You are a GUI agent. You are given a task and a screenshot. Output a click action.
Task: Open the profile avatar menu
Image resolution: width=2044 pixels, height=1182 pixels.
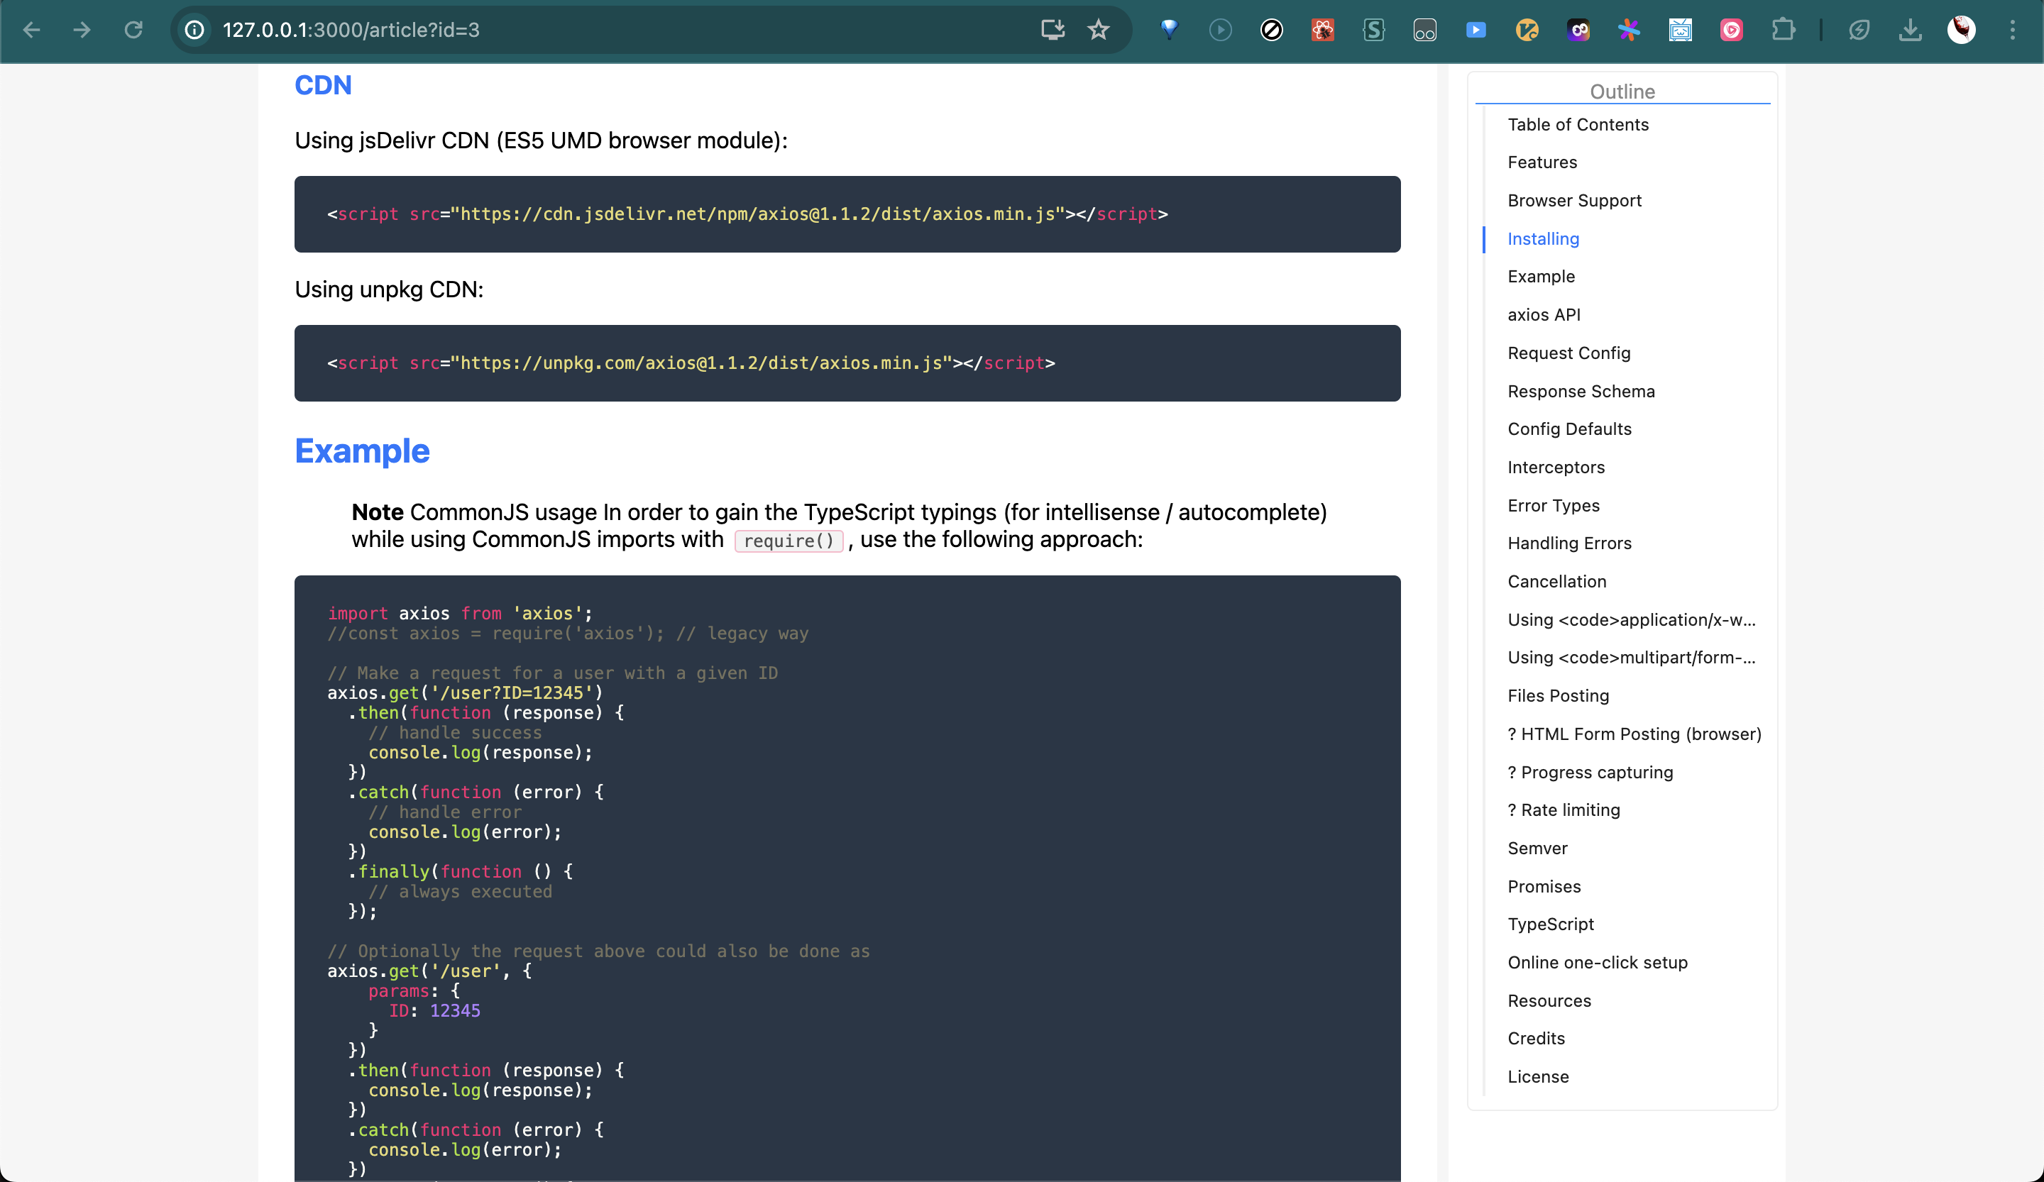coord(1961,30)
